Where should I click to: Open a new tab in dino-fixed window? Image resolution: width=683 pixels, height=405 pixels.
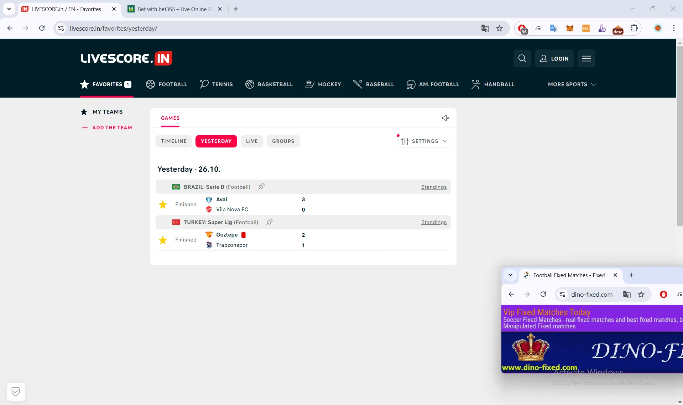tap(631, 275)
